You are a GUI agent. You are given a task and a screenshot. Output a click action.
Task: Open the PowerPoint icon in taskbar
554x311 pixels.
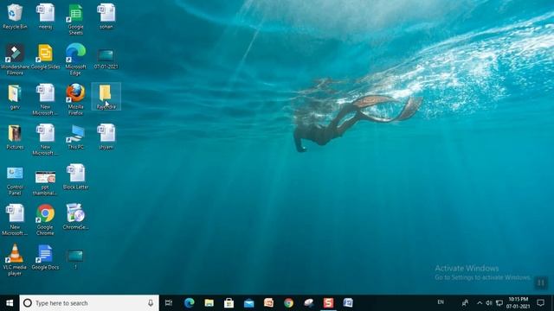(x=268, y=303)
